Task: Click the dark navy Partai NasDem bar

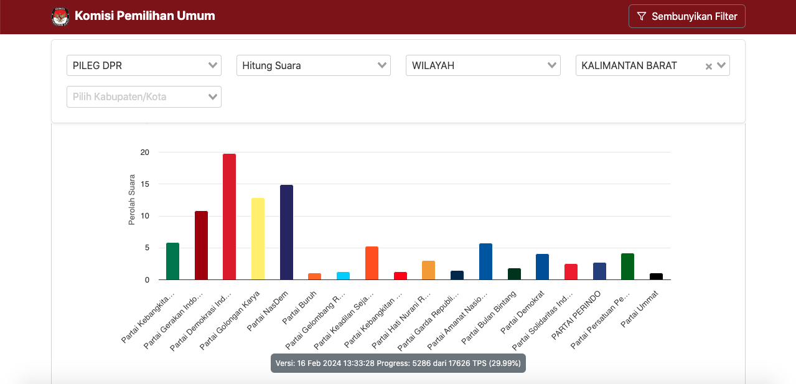Action: (286, 232)
